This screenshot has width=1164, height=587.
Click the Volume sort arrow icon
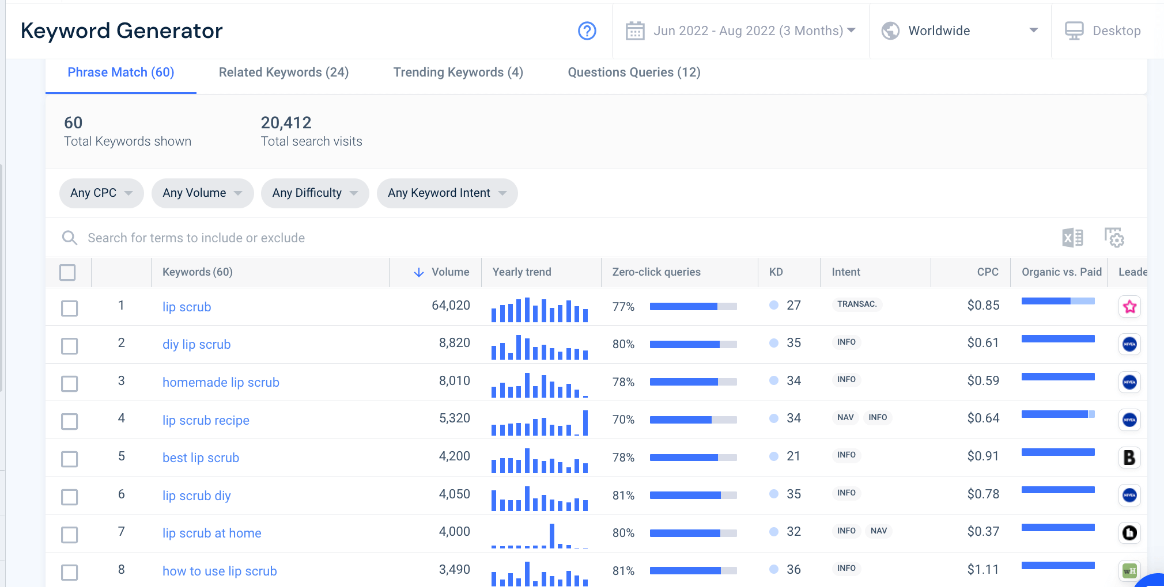click(418, 272)
